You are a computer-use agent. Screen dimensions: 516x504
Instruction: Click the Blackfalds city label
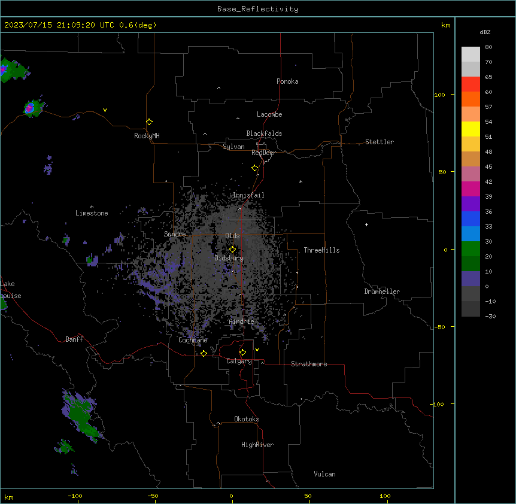(x=264, y=133)
